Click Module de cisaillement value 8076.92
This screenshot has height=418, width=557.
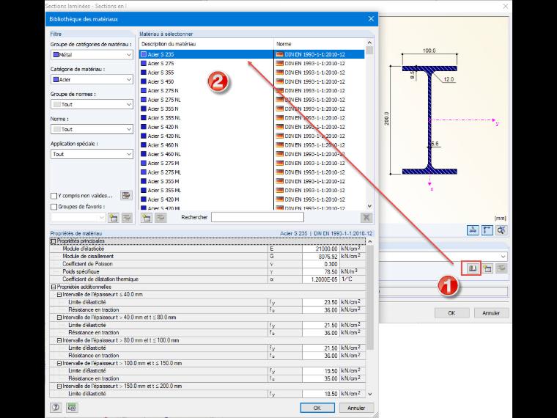pos(321,257)
